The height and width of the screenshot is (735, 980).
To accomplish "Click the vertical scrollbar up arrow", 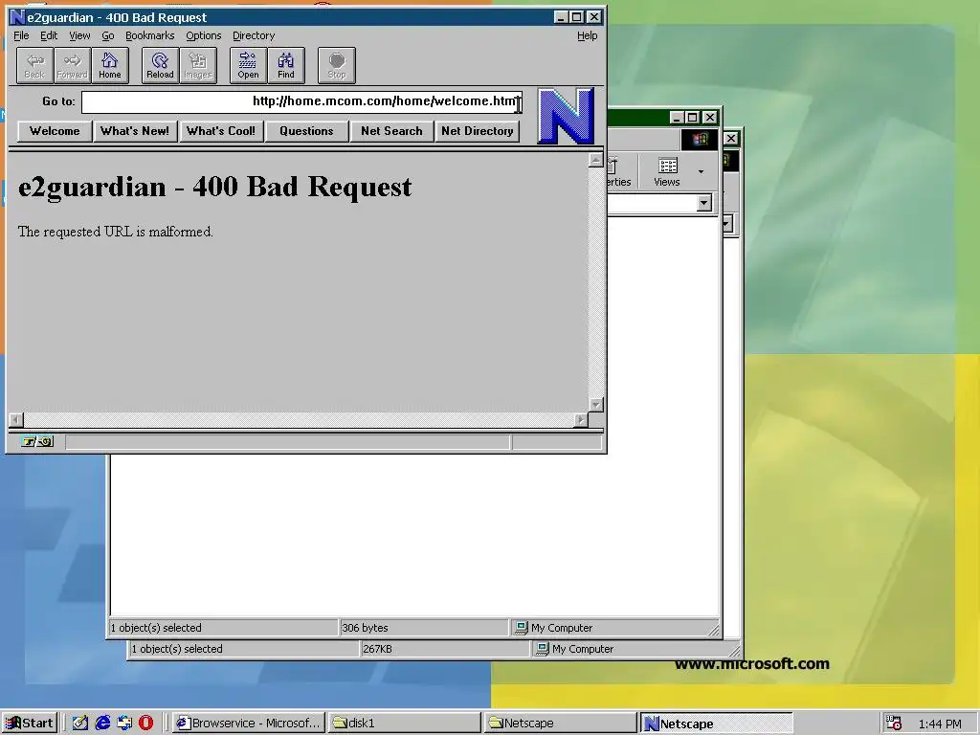I will 596,161.
